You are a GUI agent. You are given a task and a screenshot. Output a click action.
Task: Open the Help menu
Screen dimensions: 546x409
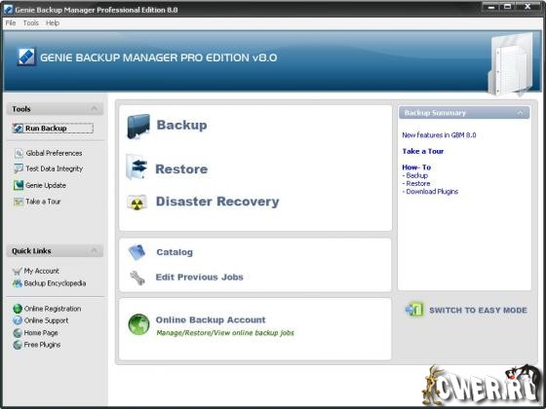point(53,23)
